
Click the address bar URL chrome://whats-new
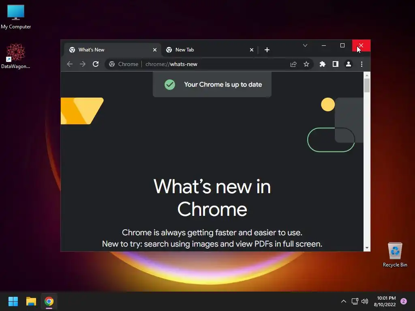171,64
